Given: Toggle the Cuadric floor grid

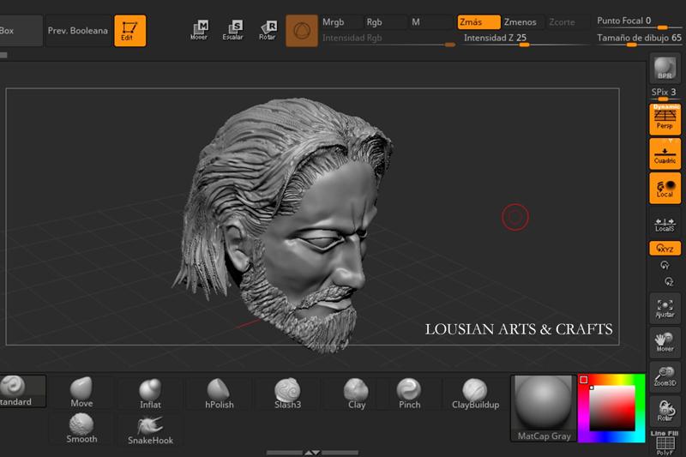Looking at the screenshot, I should click(x=665, y=153).
